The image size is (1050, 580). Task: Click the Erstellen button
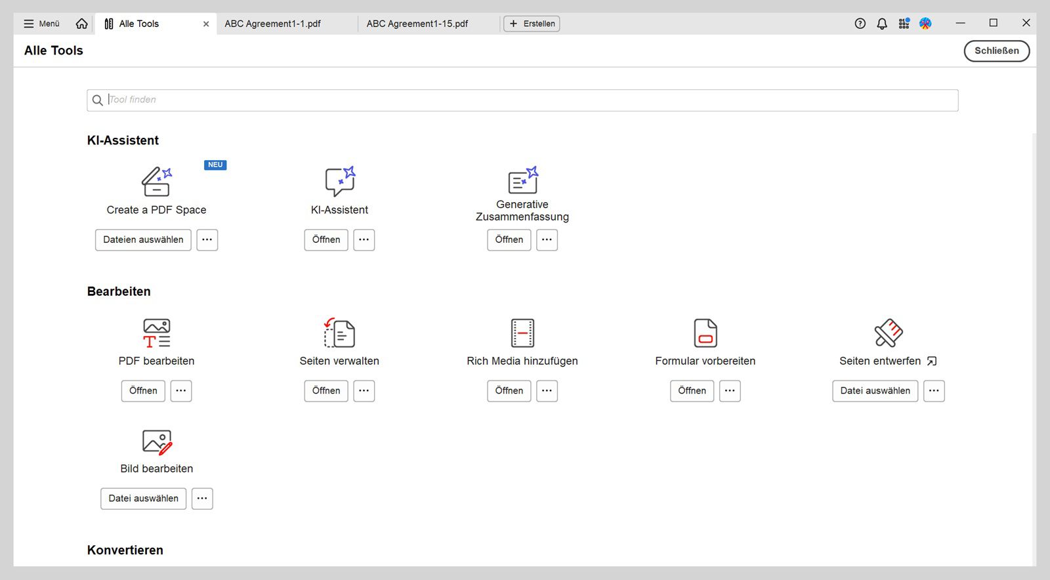pyautogui.click(x=532, y=24)
